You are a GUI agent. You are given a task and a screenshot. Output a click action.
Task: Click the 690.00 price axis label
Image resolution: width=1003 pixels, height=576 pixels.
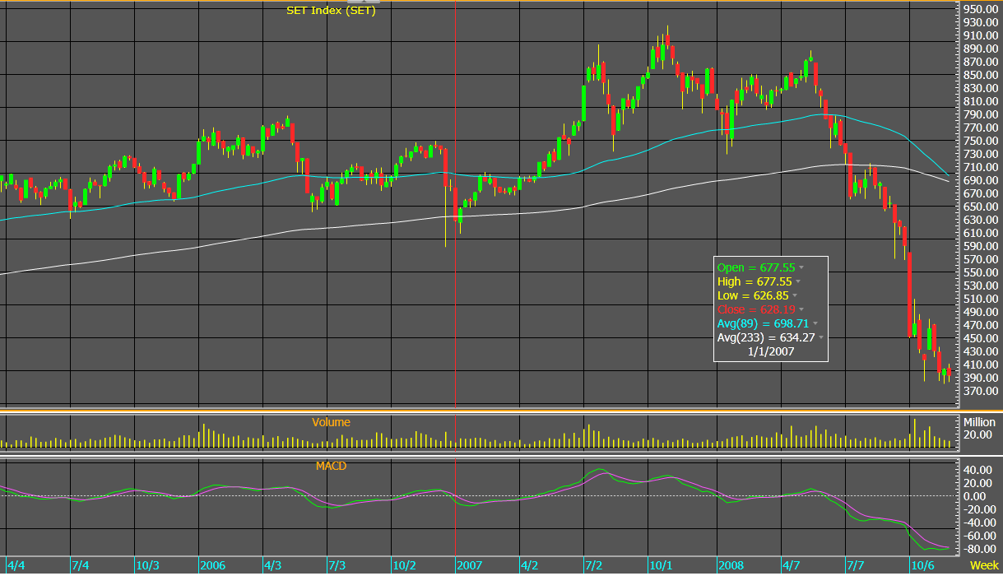click(980, 180)
